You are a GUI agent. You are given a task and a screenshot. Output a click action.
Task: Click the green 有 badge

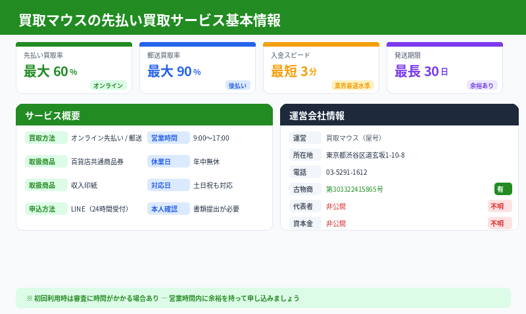[x=503, y=189]
